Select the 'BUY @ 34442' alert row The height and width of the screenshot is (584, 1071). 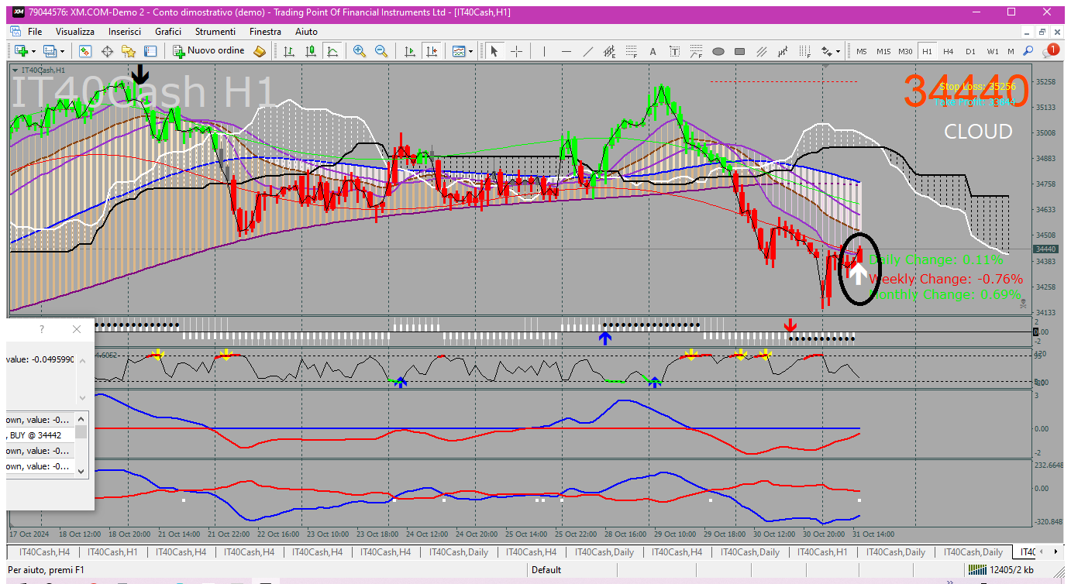click(40, 435)
